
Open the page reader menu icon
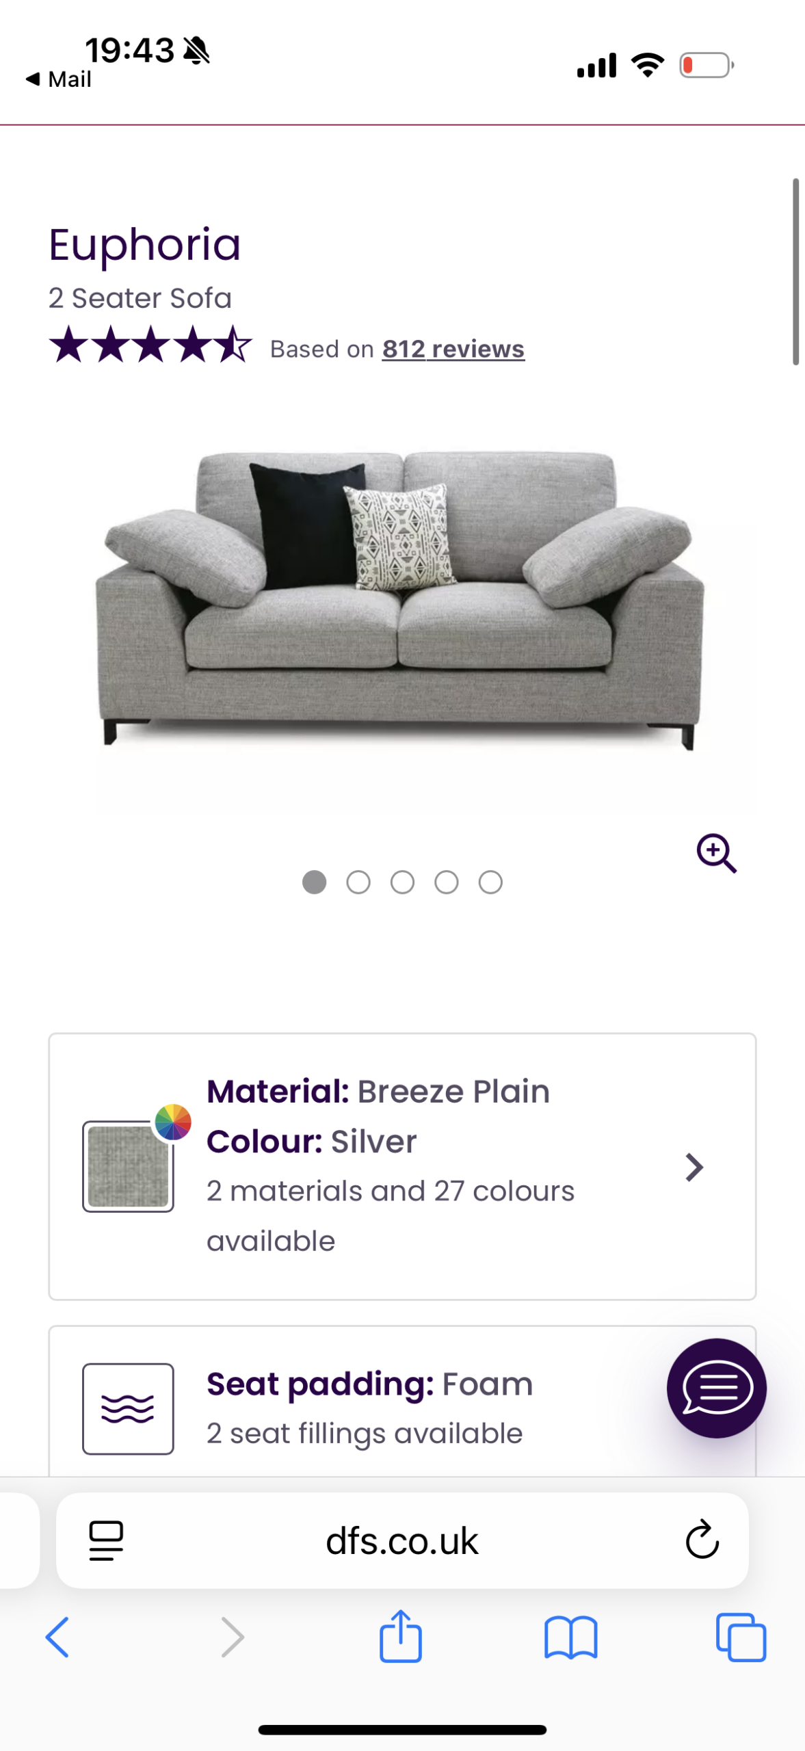[x=106, y=1540]
